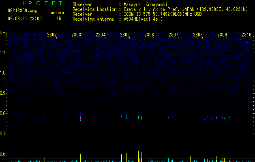This screenshot has width=255, height=162.
Task: Click the kHz axis unit label
Action: coord(4,33)
